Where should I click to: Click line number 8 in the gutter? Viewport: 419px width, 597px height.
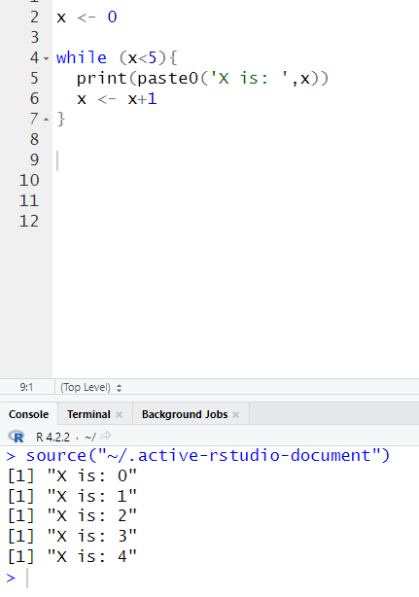pyautogui.click(x=34, y=139)
